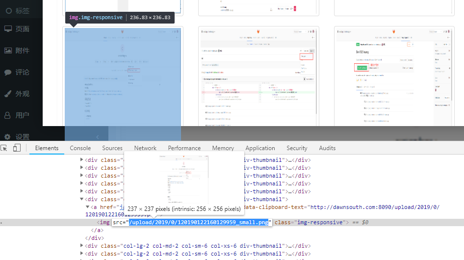Click the 标签 sidebar icon

[8, 11]
